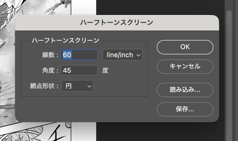
Task: Click the 度 unit label
Action: tap(105, 70)
